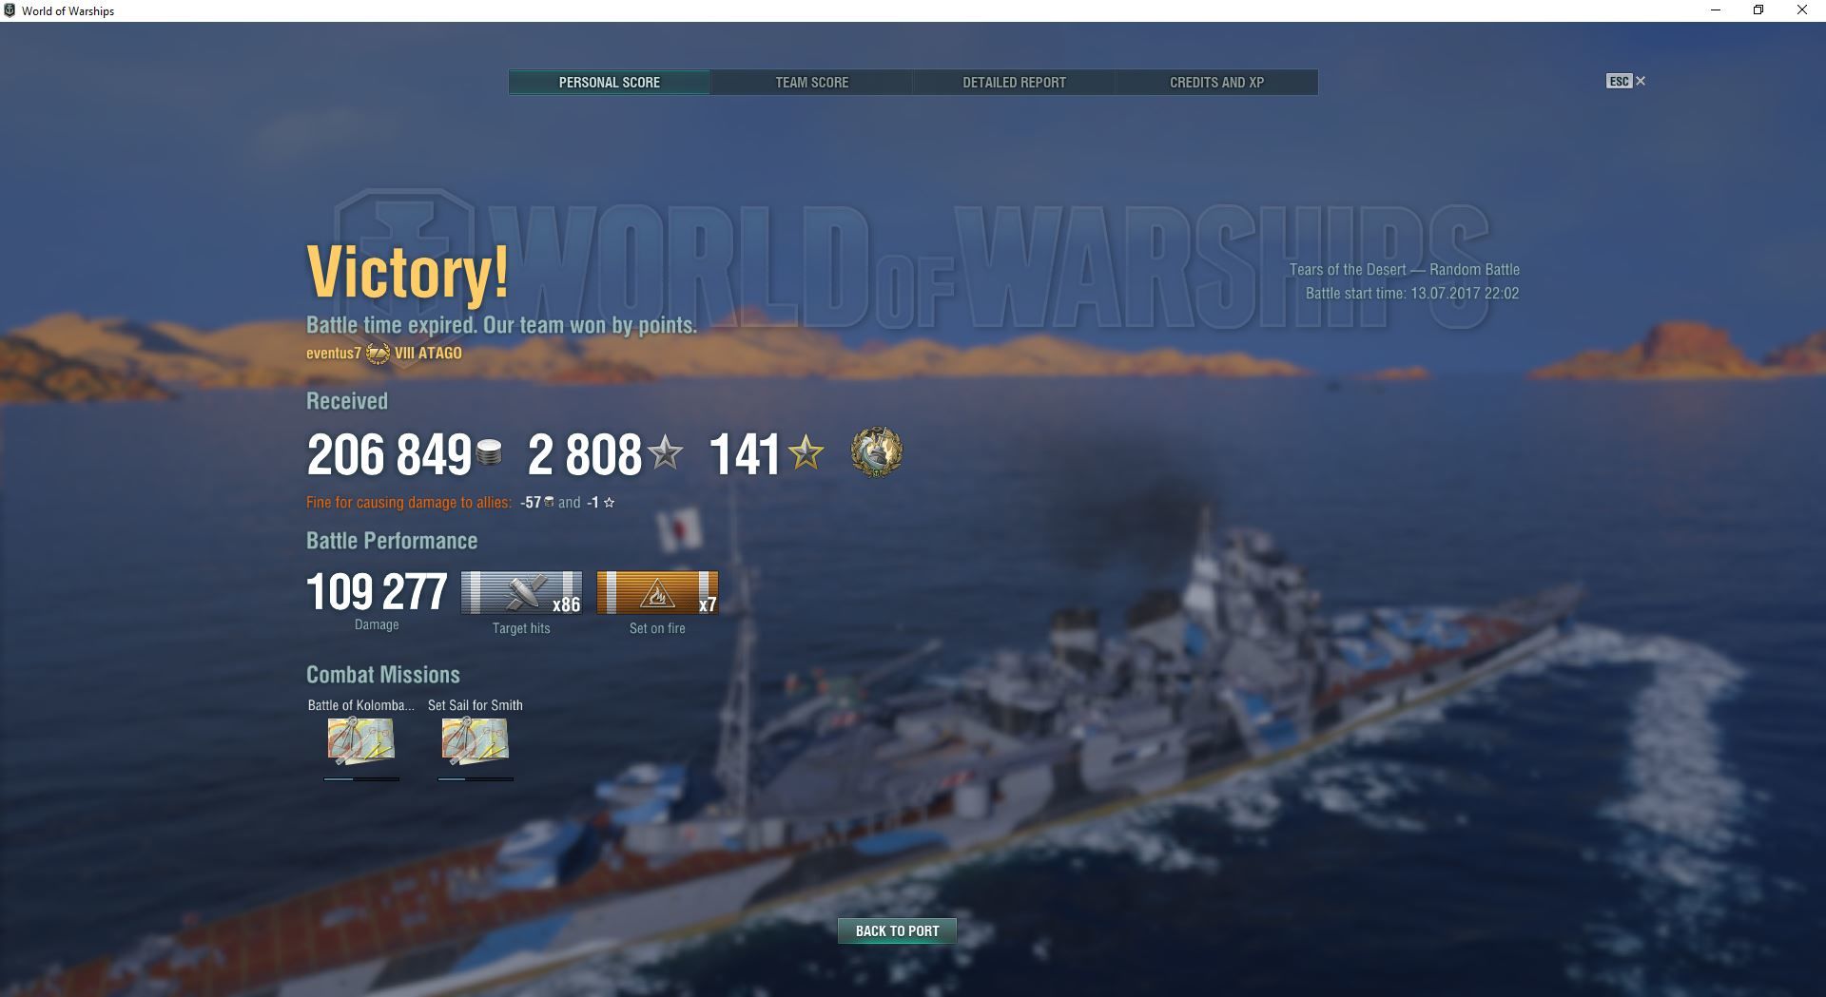Select the Personal Score tab
The image size is (1826, 997).
click(610, 83)
